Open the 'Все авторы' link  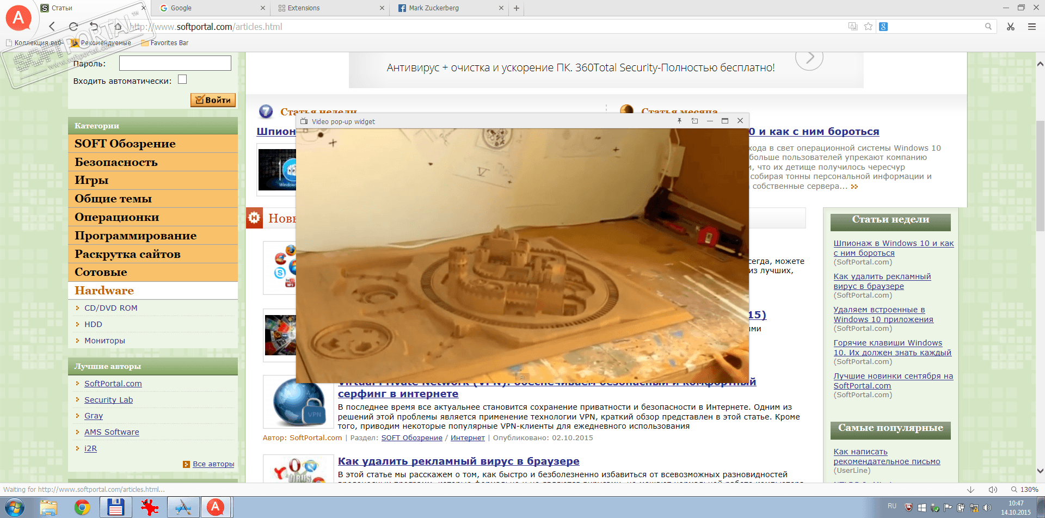tap(213, 464)
